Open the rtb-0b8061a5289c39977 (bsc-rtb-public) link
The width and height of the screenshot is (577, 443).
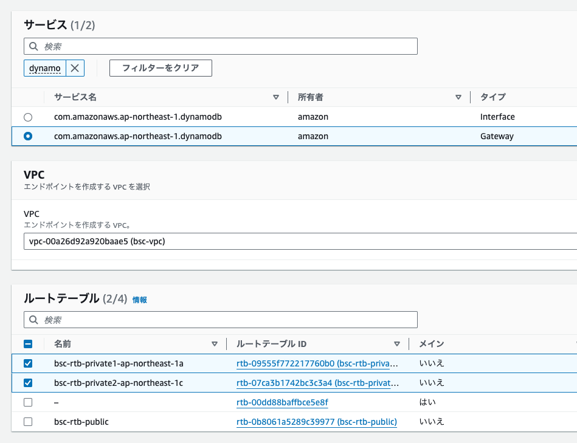316,422
